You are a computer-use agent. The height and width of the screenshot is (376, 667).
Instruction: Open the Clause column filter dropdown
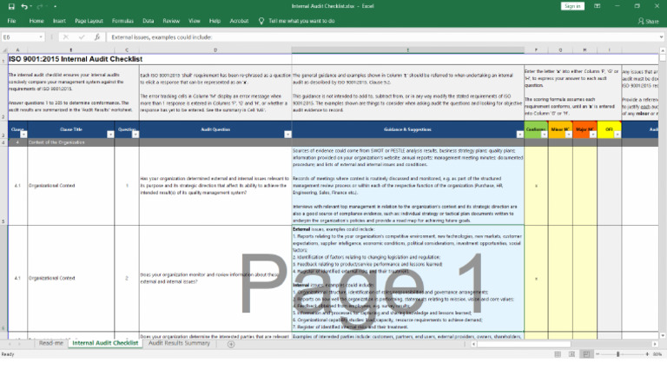23,135
